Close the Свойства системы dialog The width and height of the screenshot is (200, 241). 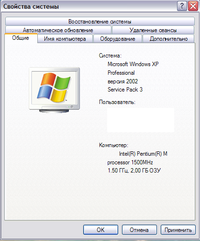(193, 6)
